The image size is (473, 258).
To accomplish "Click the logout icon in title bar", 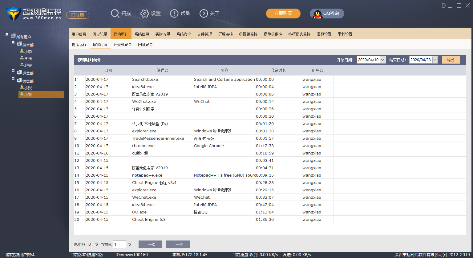I will tap(444, 6).
